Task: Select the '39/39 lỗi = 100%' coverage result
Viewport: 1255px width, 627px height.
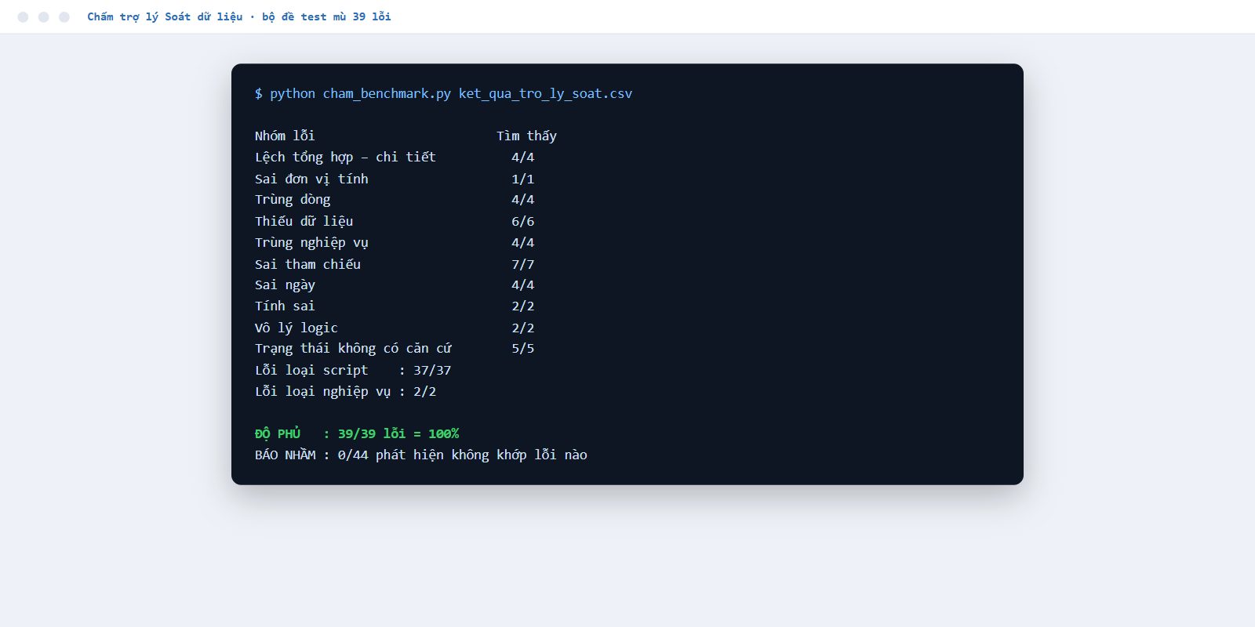Action: click(x=398, y=433)
